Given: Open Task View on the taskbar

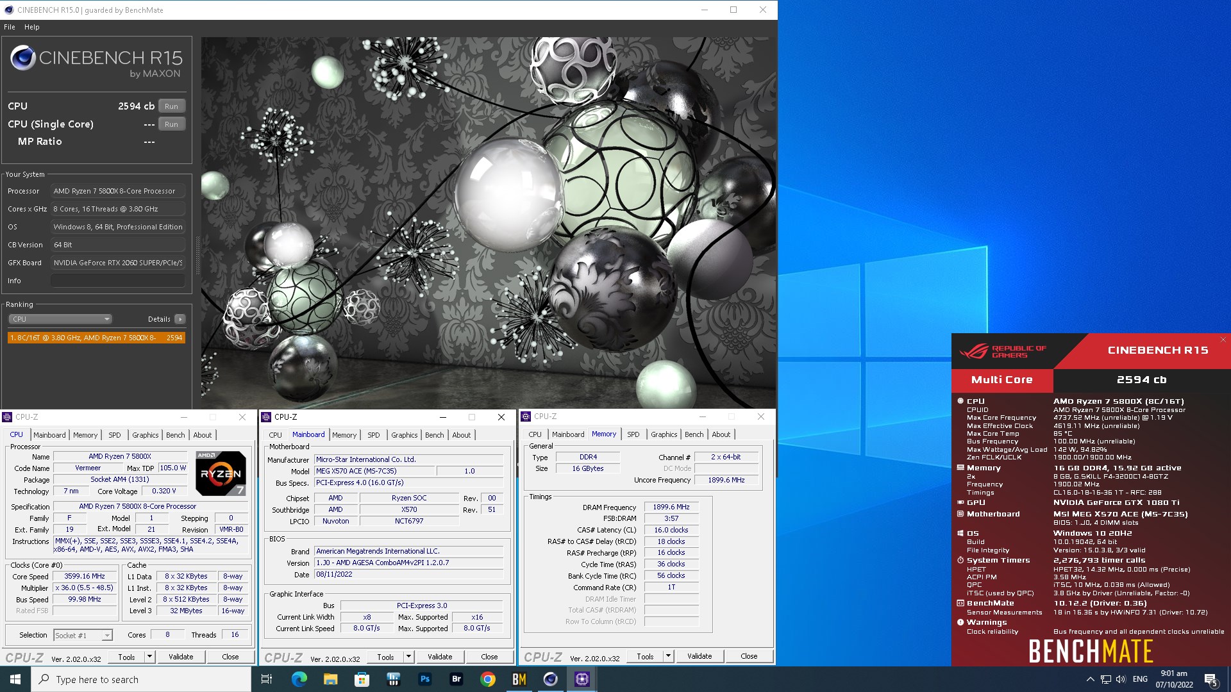Looking at the screenshot, I should point(267,679).
